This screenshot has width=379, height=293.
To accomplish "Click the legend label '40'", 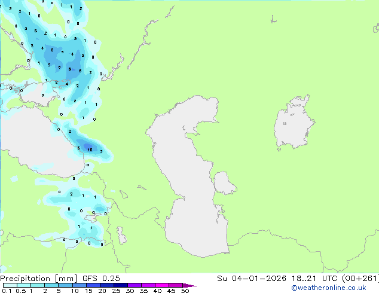I will pyautogui.click(x=157, y=291).
